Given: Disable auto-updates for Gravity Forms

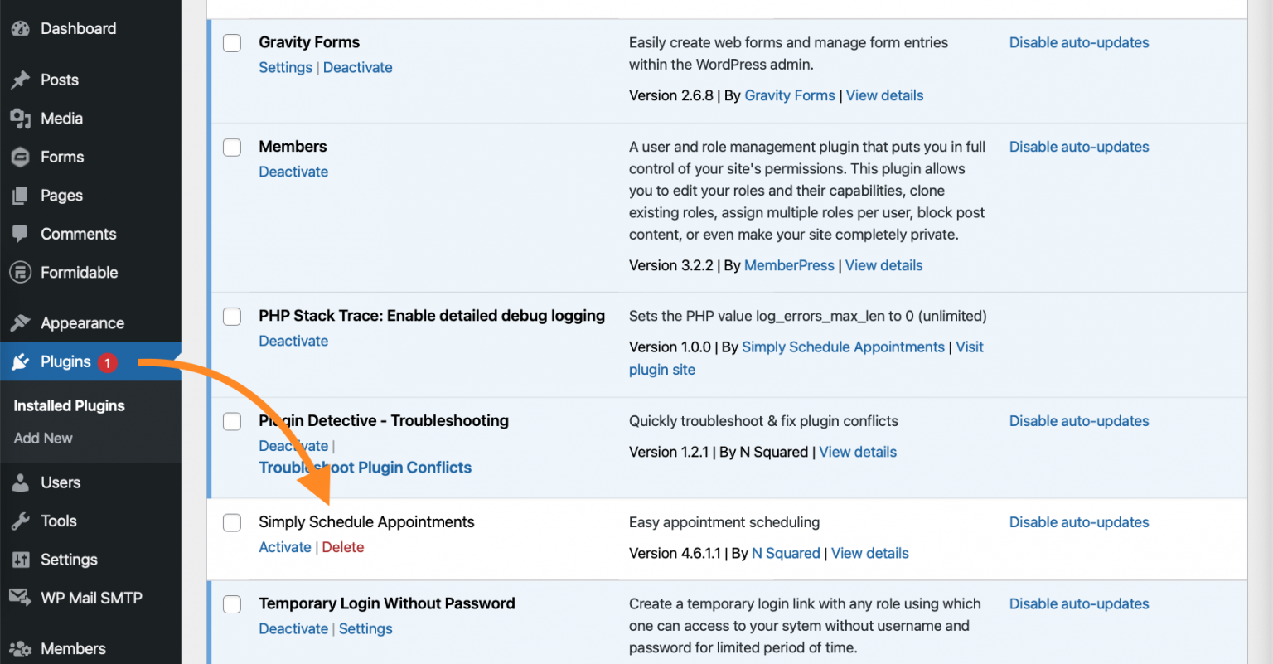Looking at the screenshot, I should 1078,42.
